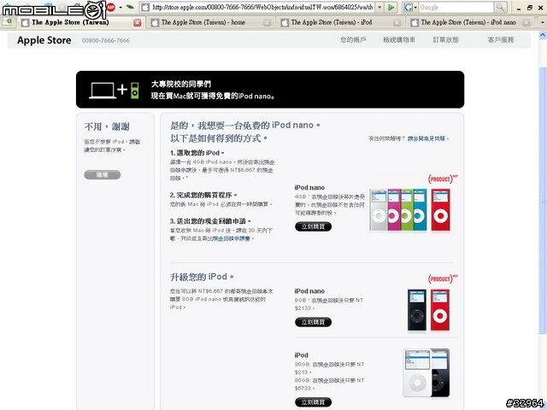Expand the address bar history dropdown
The width and height of the screenshot is (547, 410).
379,7
